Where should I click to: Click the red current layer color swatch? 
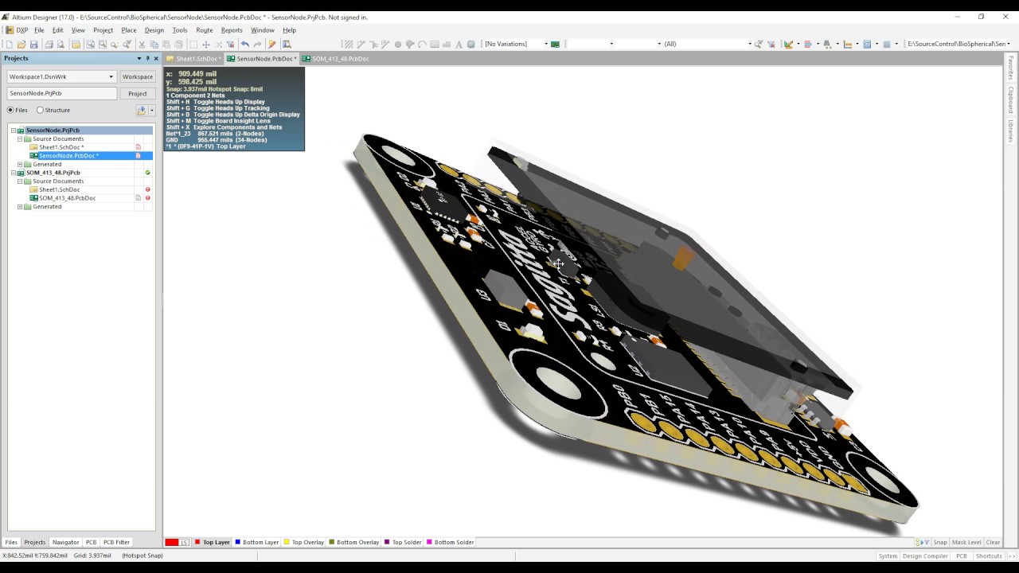[171, 542]
